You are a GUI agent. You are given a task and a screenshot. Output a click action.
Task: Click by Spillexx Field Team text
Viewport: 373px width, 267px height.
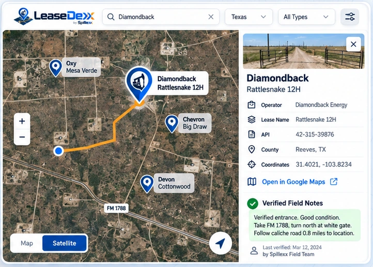click(x=288, y=255)
